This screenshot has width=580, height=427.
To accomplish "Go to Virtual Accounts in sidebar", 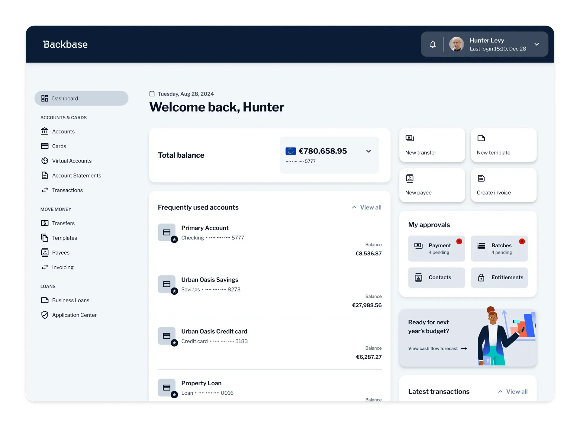I will 72,161.
